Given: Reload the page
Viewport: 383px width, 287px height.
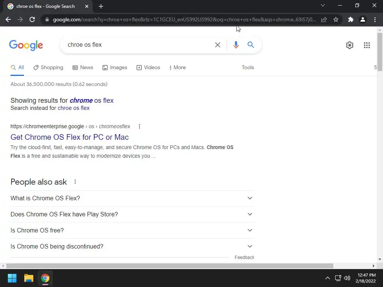Looking at the screenshot, I should (32, 19).
